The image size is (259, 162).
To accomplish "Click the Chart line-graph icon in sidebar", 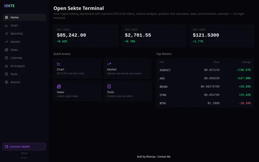I will coord(6,26).
